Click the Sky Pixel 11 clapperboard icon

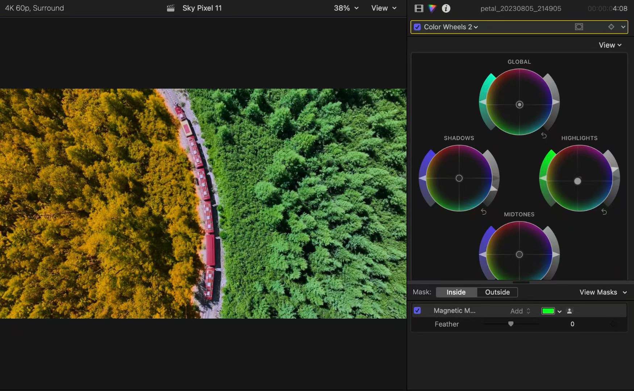point(171,8)
